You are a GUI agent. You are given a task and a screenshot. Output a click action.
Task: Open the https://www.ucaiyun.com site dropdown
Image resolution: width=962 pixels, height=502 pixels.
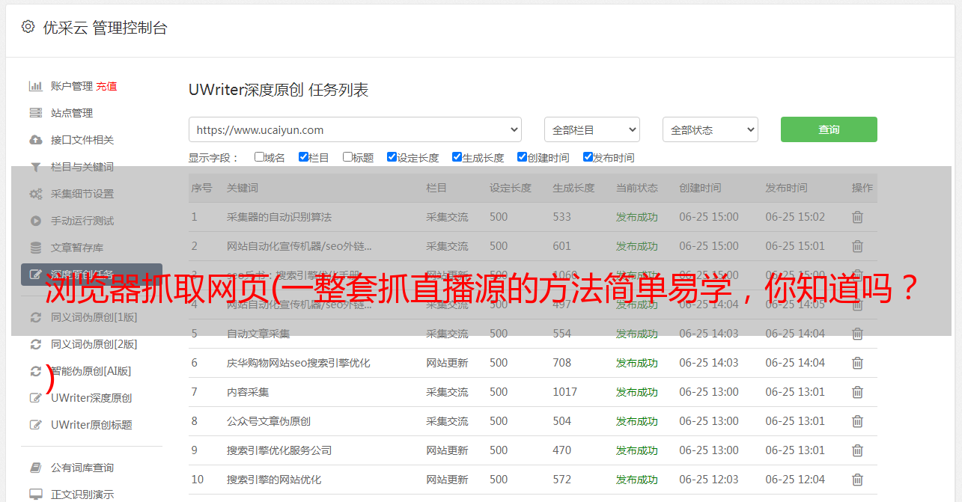point(355,129)
